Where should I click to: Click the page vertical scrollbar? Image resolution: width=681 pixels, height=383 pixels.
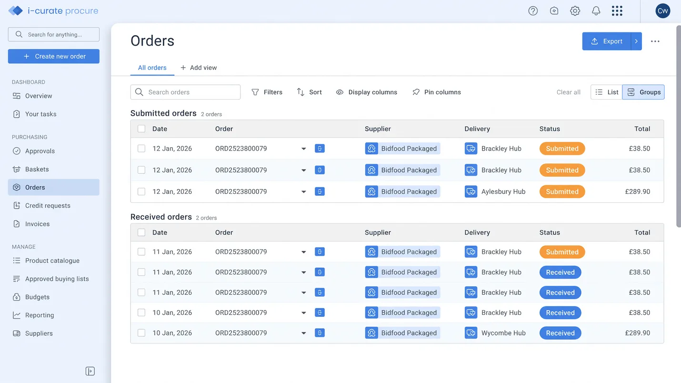(678, 126)
